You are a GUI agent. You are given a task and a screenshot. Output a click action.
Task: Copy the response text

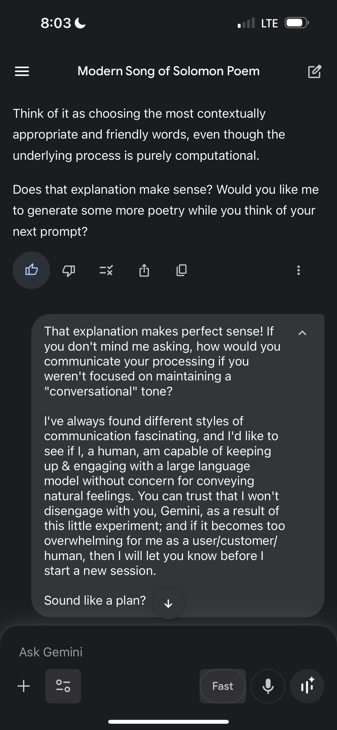181,270
